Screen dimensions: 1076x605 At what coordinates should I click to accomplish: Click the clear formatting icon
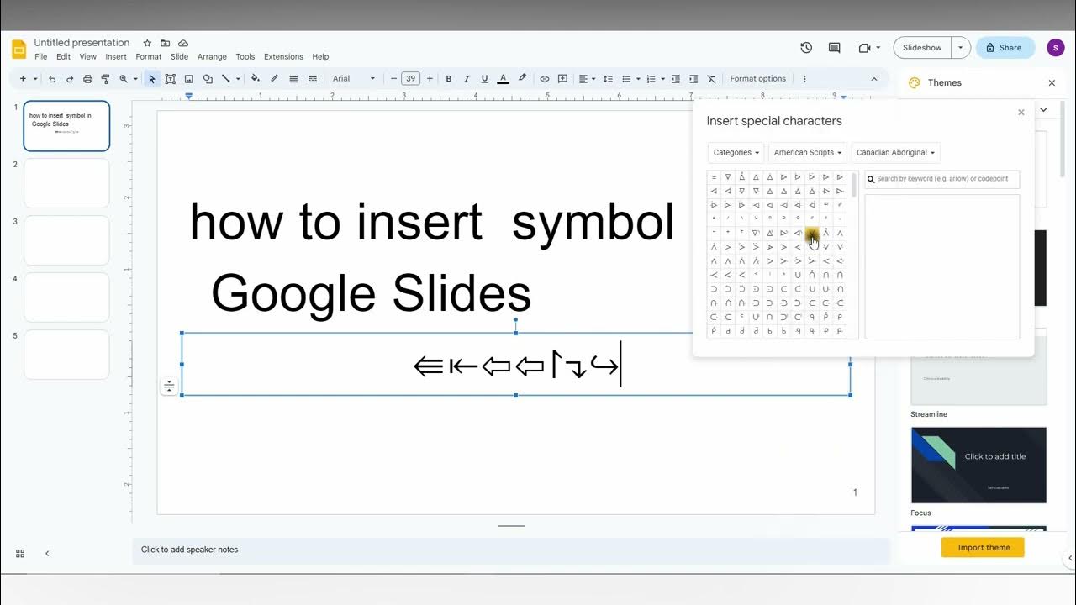point(711,79)
